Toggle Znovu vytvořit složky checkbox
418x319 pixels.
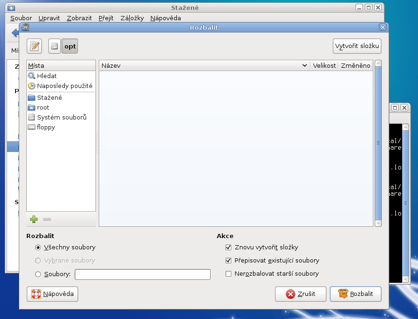coord(229,247)
